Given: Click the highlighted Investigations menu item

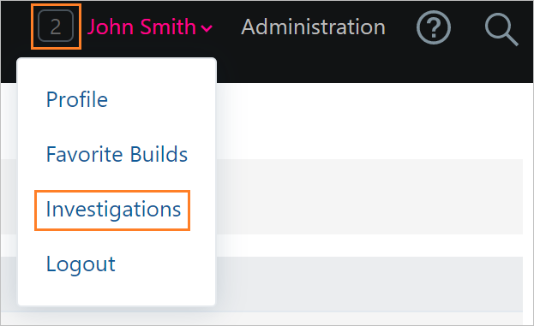Looking at the screenshot, I should pos(113,210).
